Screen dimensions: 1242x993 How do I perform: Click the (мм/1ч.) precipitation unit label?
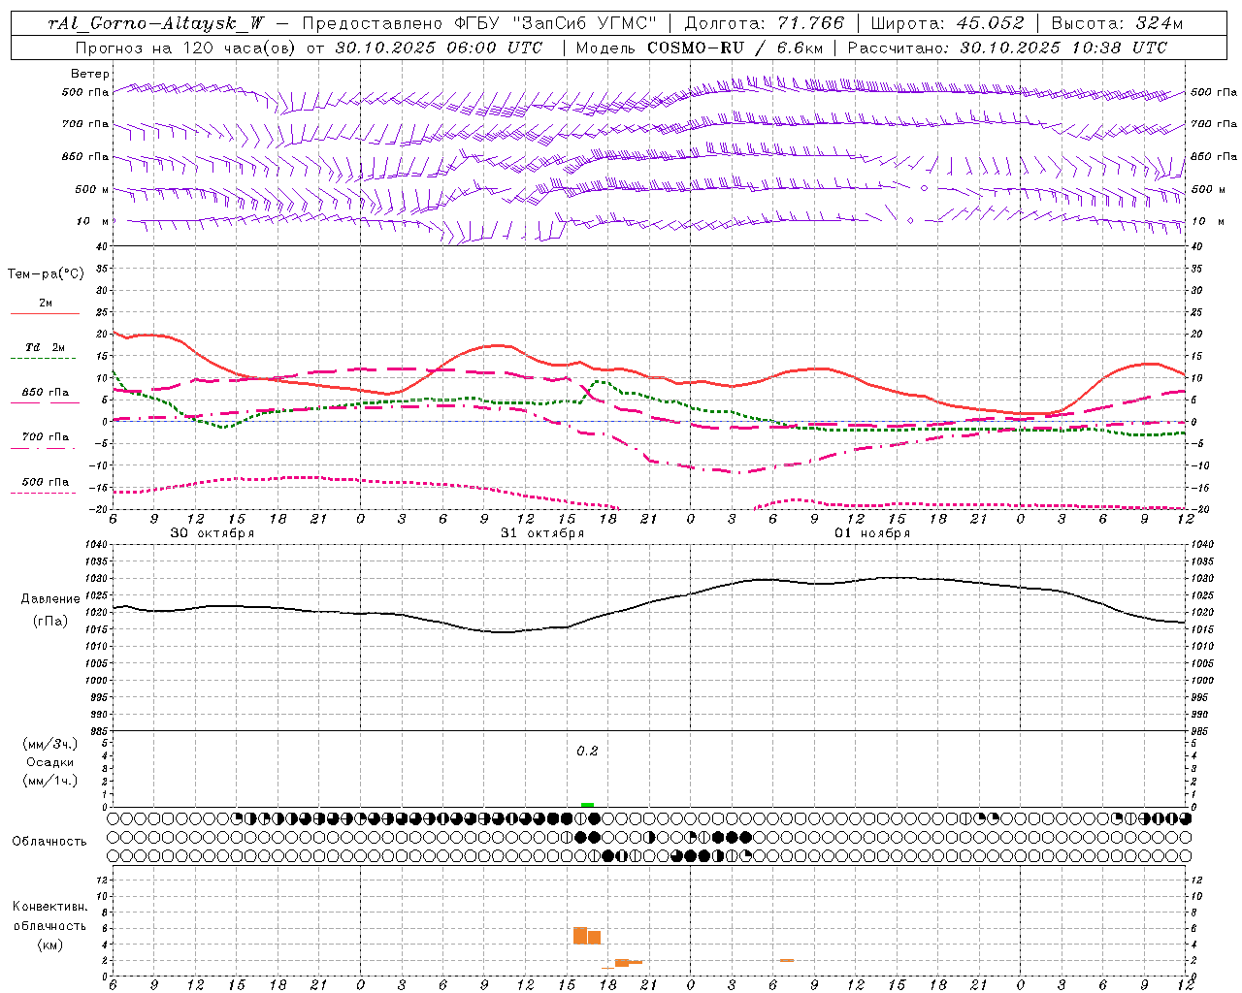pos(49,782)
